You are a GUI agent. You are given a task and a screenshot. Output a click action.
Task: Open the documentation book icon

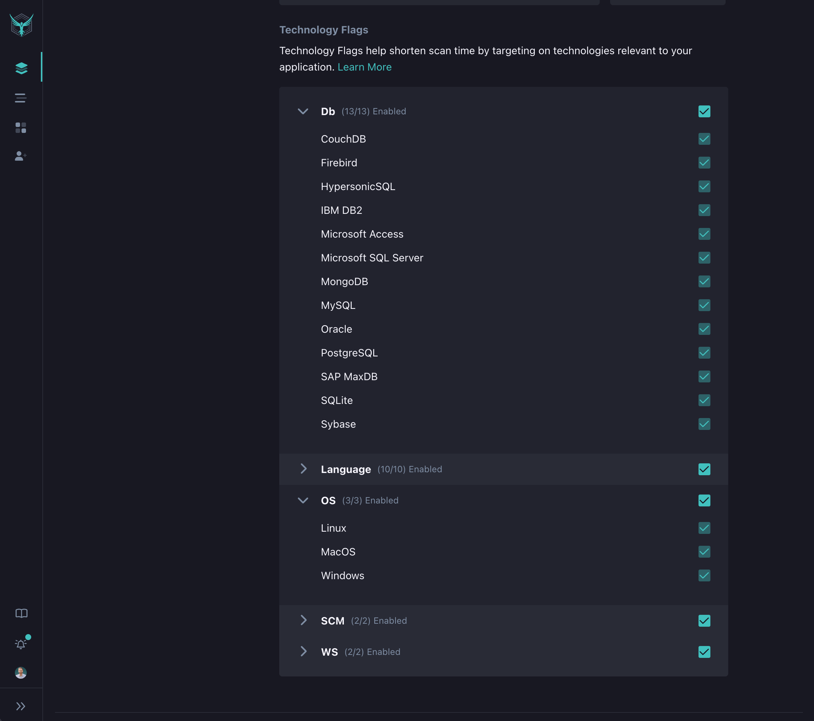[x=21, y=613]
